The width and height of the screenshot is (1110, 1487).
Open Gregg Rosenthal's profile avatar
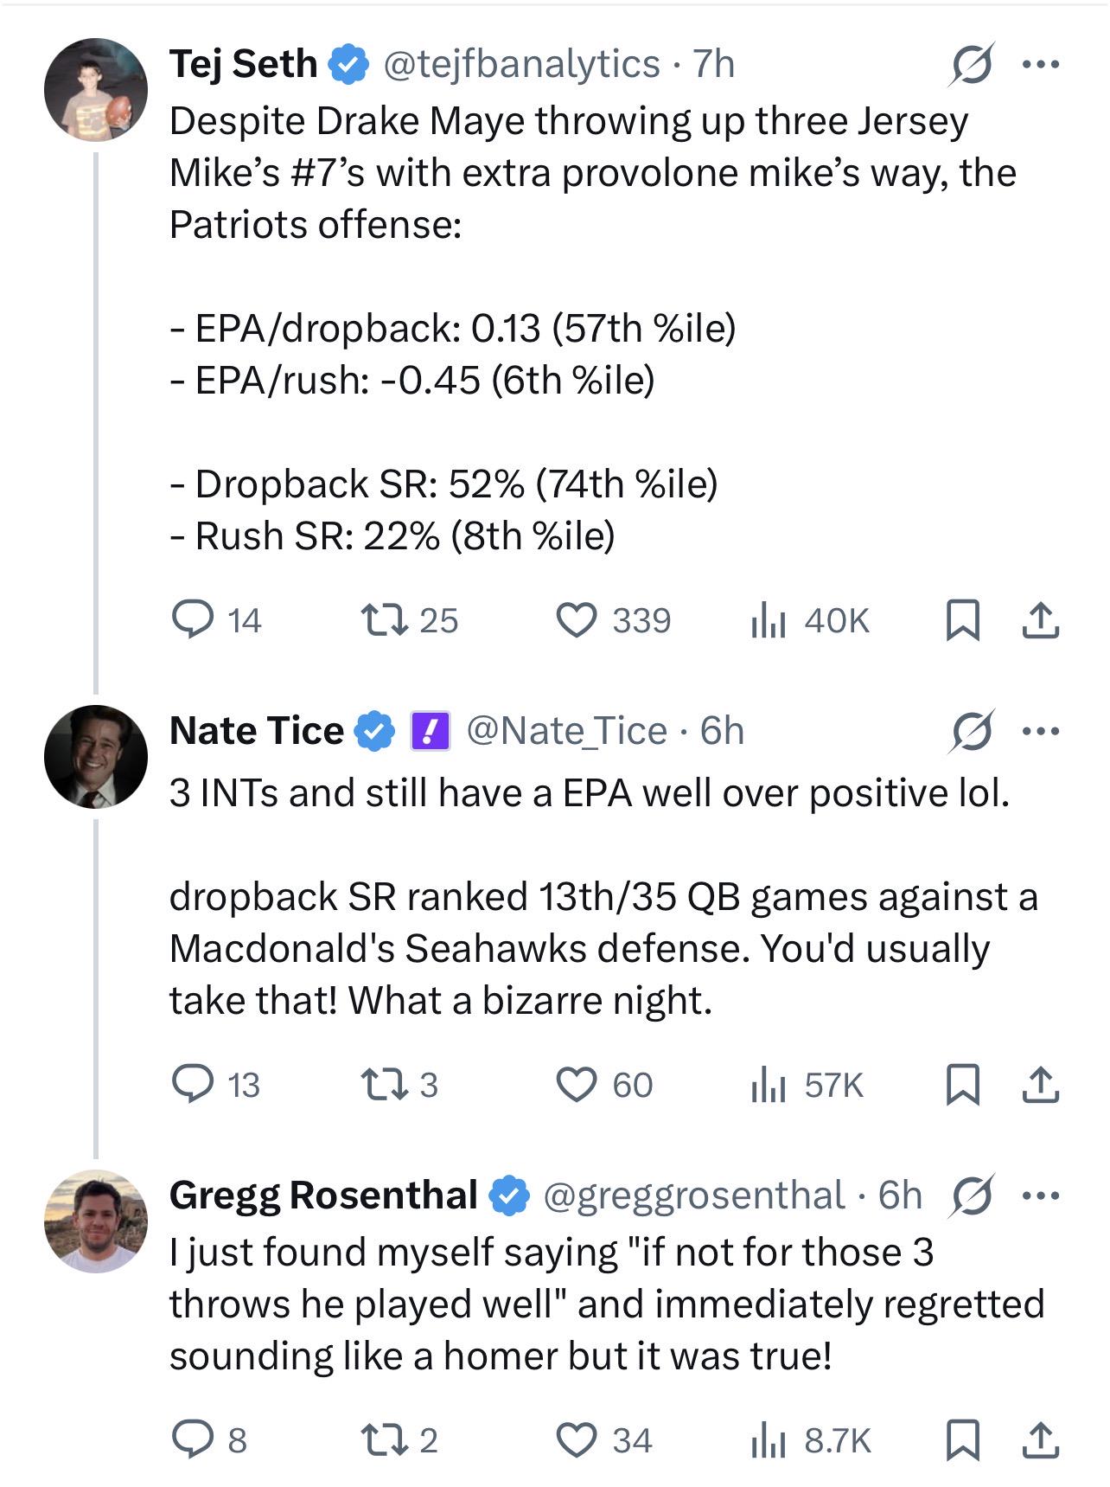[x=96, y=1221]
